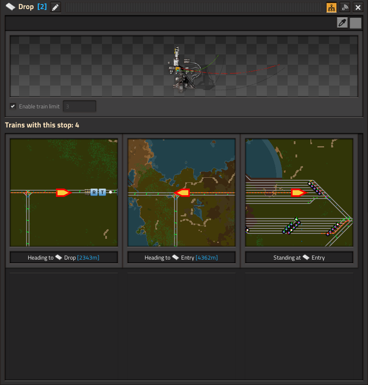368x385 pixels.
Task: Click the train stop icon in the title
Action: point(10,7)
